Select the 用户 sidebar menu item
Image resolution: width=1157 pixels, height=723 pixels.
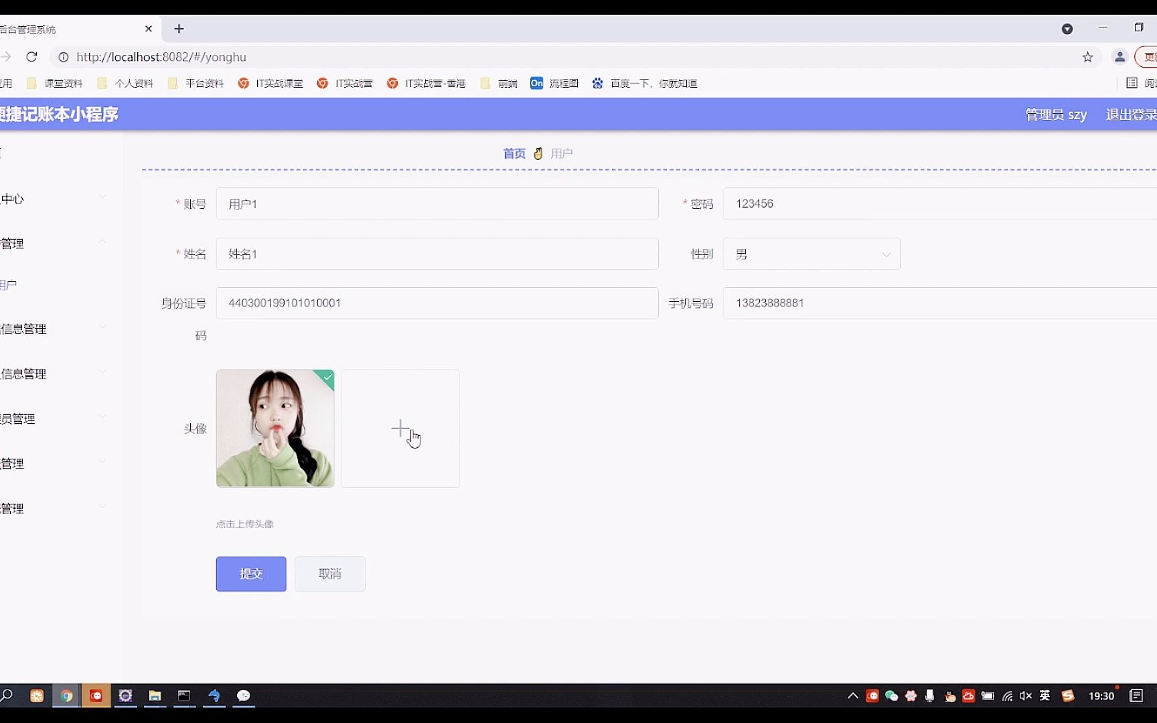click(x=8, y=284)
